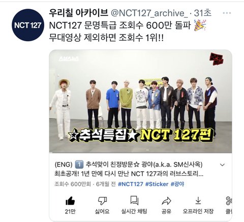
Task: Click the 조회수 600만회 view count text
Action: point(73,184)
